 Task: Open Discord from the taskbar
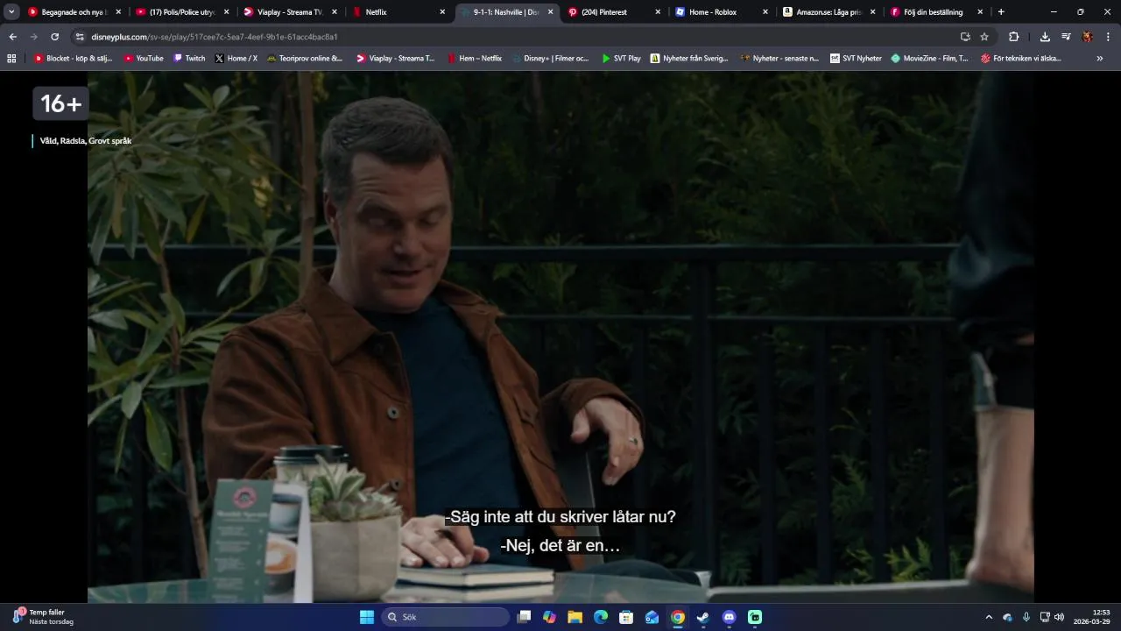pyautogui.click(x=730, y=617)
